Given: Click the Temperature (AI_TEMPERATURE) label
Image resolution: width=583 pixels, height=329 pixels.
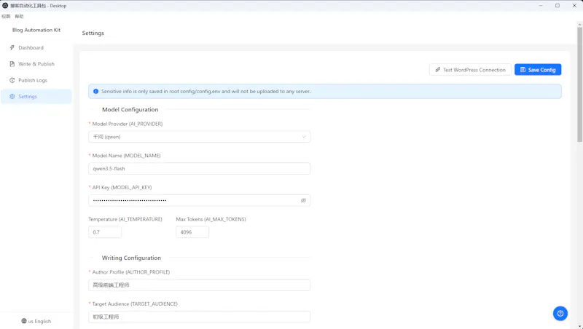Looking at the screenshot, I should click(x=125, y=220).
